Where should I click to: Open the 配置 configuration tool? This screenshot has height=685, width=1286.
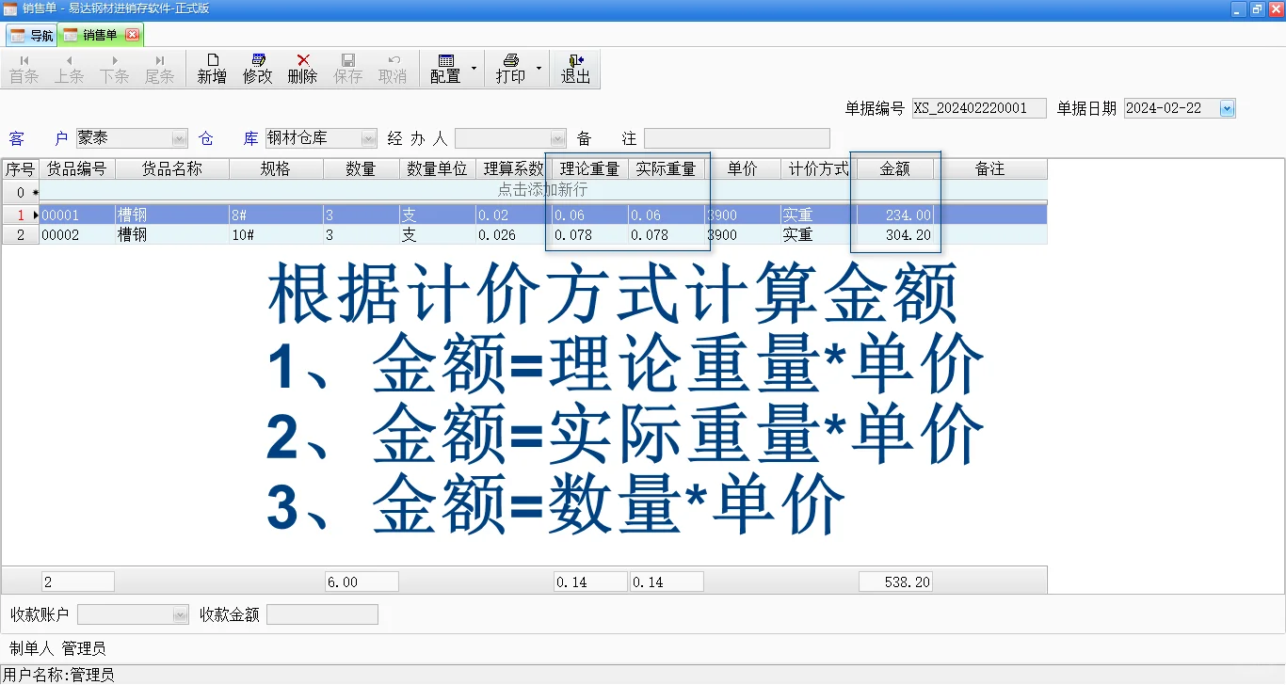(x=445, y=69)
